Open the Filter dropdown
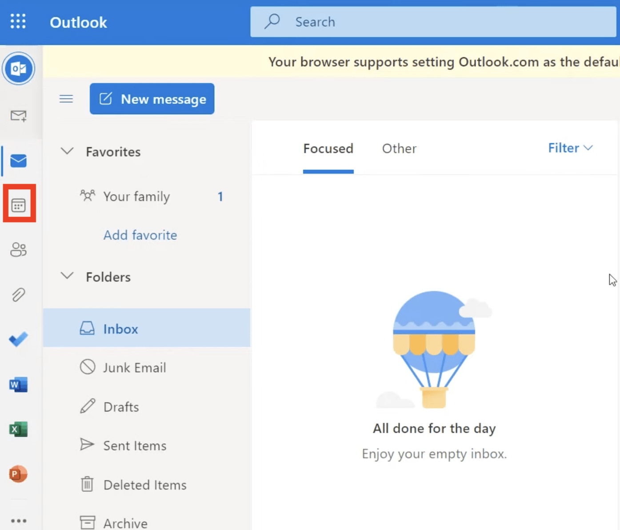The image size is (620, 530). 571,147
